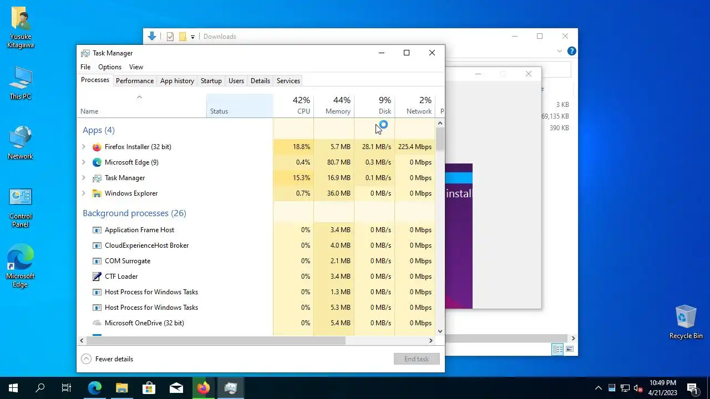This screenshot has height=399, width=710.
Task: Click the Application Frame Host icon
Action: click(x=97, y=230)
